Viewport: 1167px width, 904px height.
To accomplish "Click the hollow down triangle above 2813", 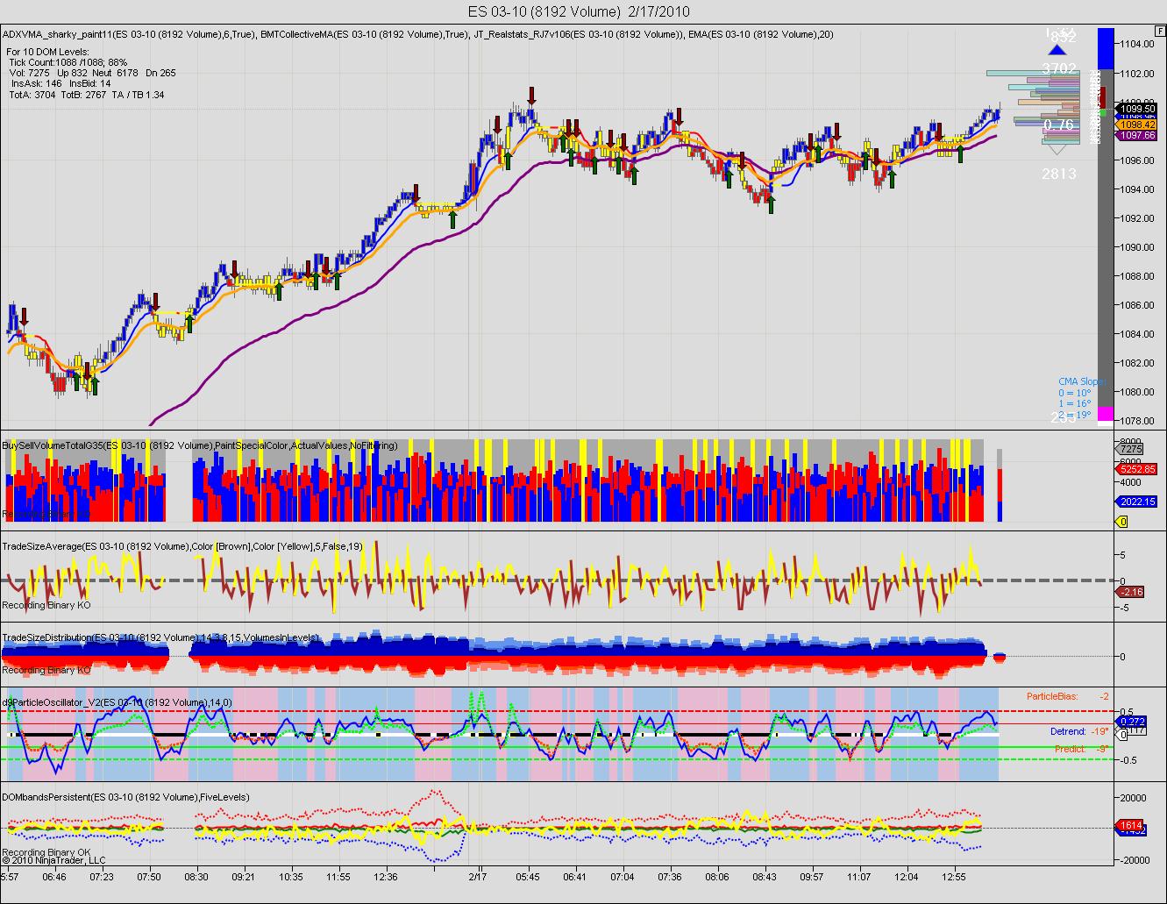I will coord(1058,150).
